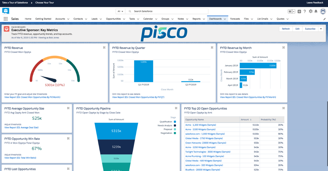This screenshot has width=328, height=171.
Task: Click the Sales app logo icon
Action: 6,11
